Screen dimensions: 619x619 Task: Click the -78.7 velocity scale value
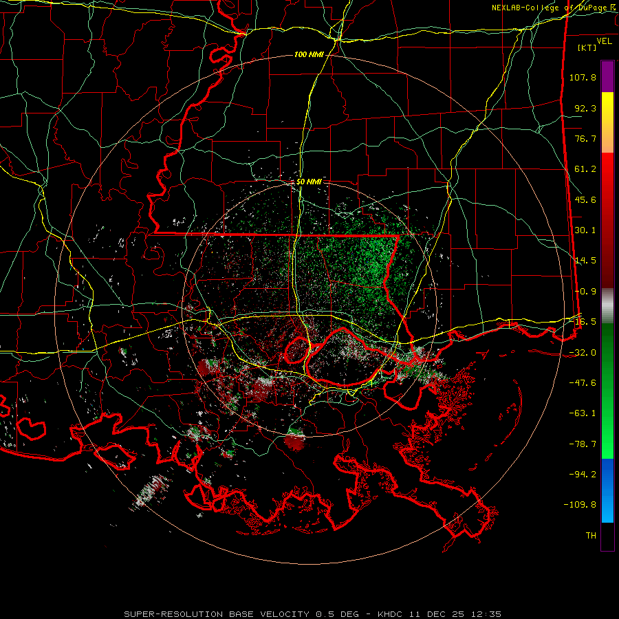click(x=583, y=444)
